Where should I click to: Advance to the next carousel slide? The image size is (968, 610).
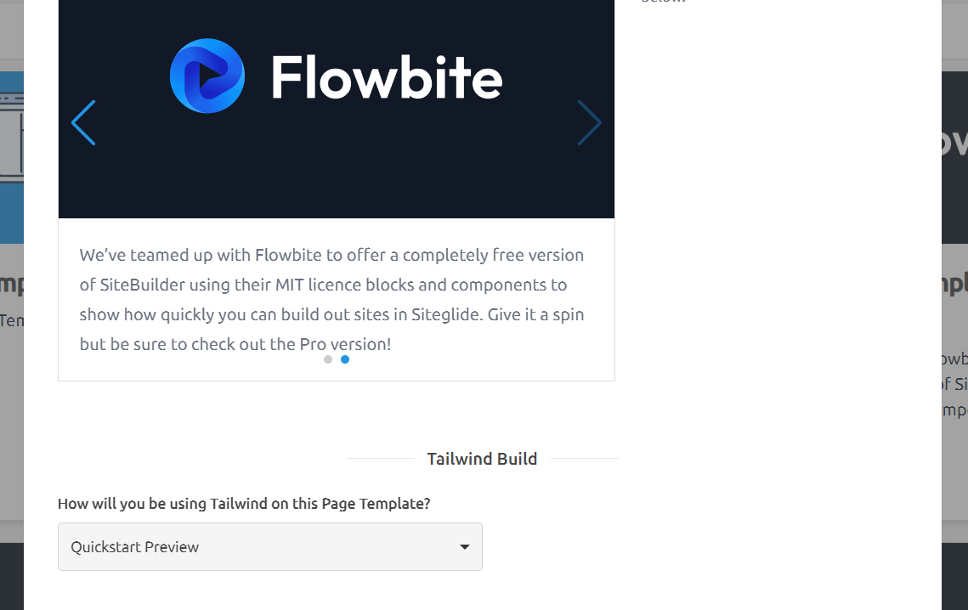[x=589, y=123]
